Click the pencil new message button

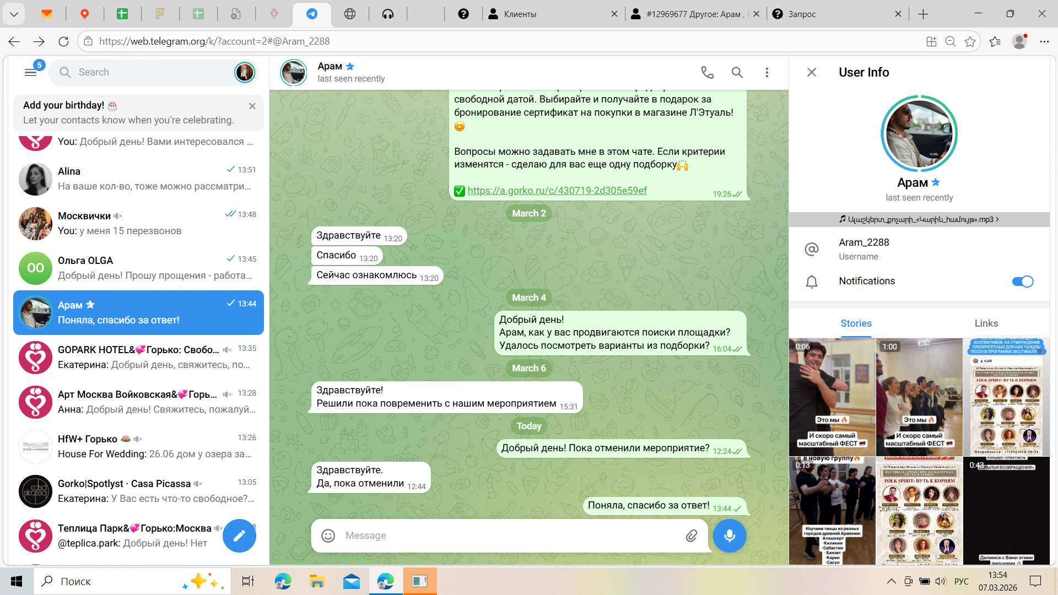coord(239,535)
